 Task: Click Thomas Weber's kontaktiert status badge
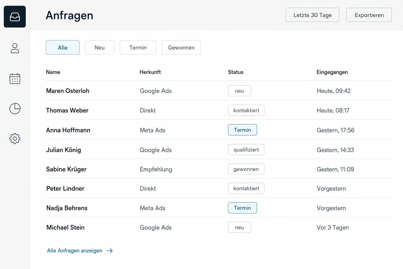click(246, 110)
